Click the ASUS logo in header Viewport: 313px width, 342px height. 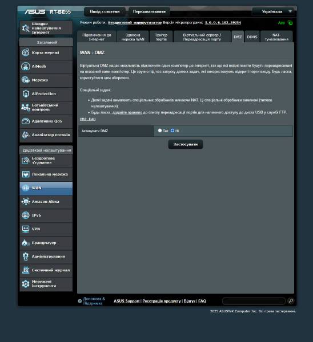pos(35,11)
